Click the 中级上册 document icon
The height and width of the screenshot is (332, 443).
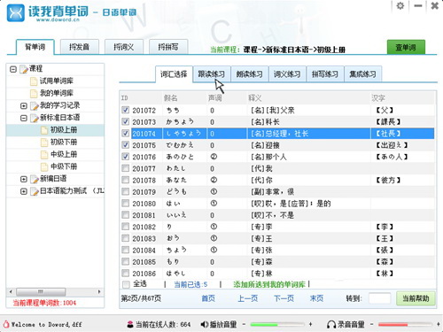44,155
